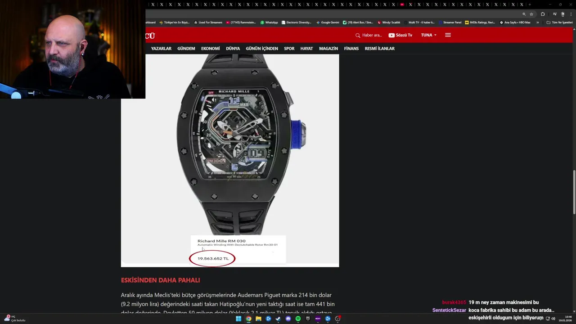Screen dimensions: 576x324
Task: Click the zoom magnifier icon in the address bar
Action: 524,14
